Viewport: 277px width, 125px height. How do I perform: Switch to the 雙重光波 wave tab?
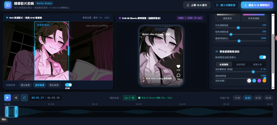(258, 64)
